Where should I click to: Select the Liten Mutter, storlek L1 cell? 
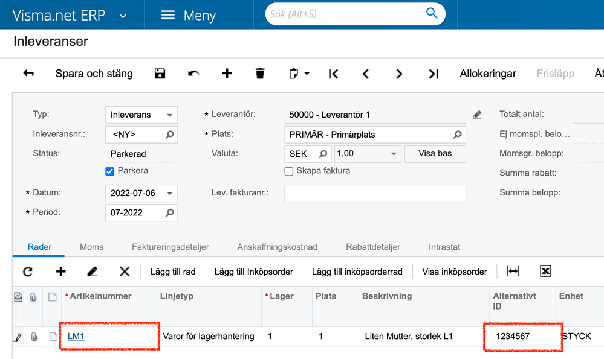[x=424, y=336]
